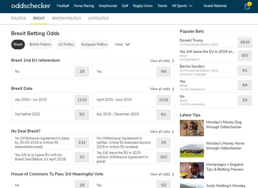The width and height of the screenshot is (258, 188).
Task: Open Monday's Money Horse racing thumbnail
Action: [192, 149]
